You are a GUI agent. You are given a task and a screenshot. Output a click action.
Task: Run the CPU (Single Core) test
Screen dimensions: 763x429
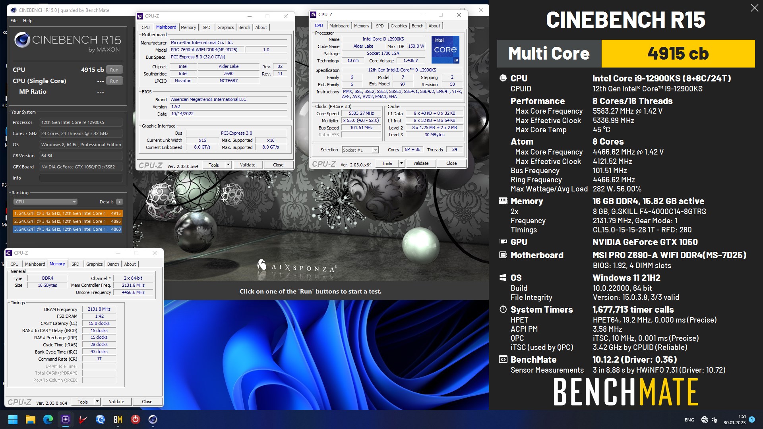pyautogui.click(x=114, y=81)
